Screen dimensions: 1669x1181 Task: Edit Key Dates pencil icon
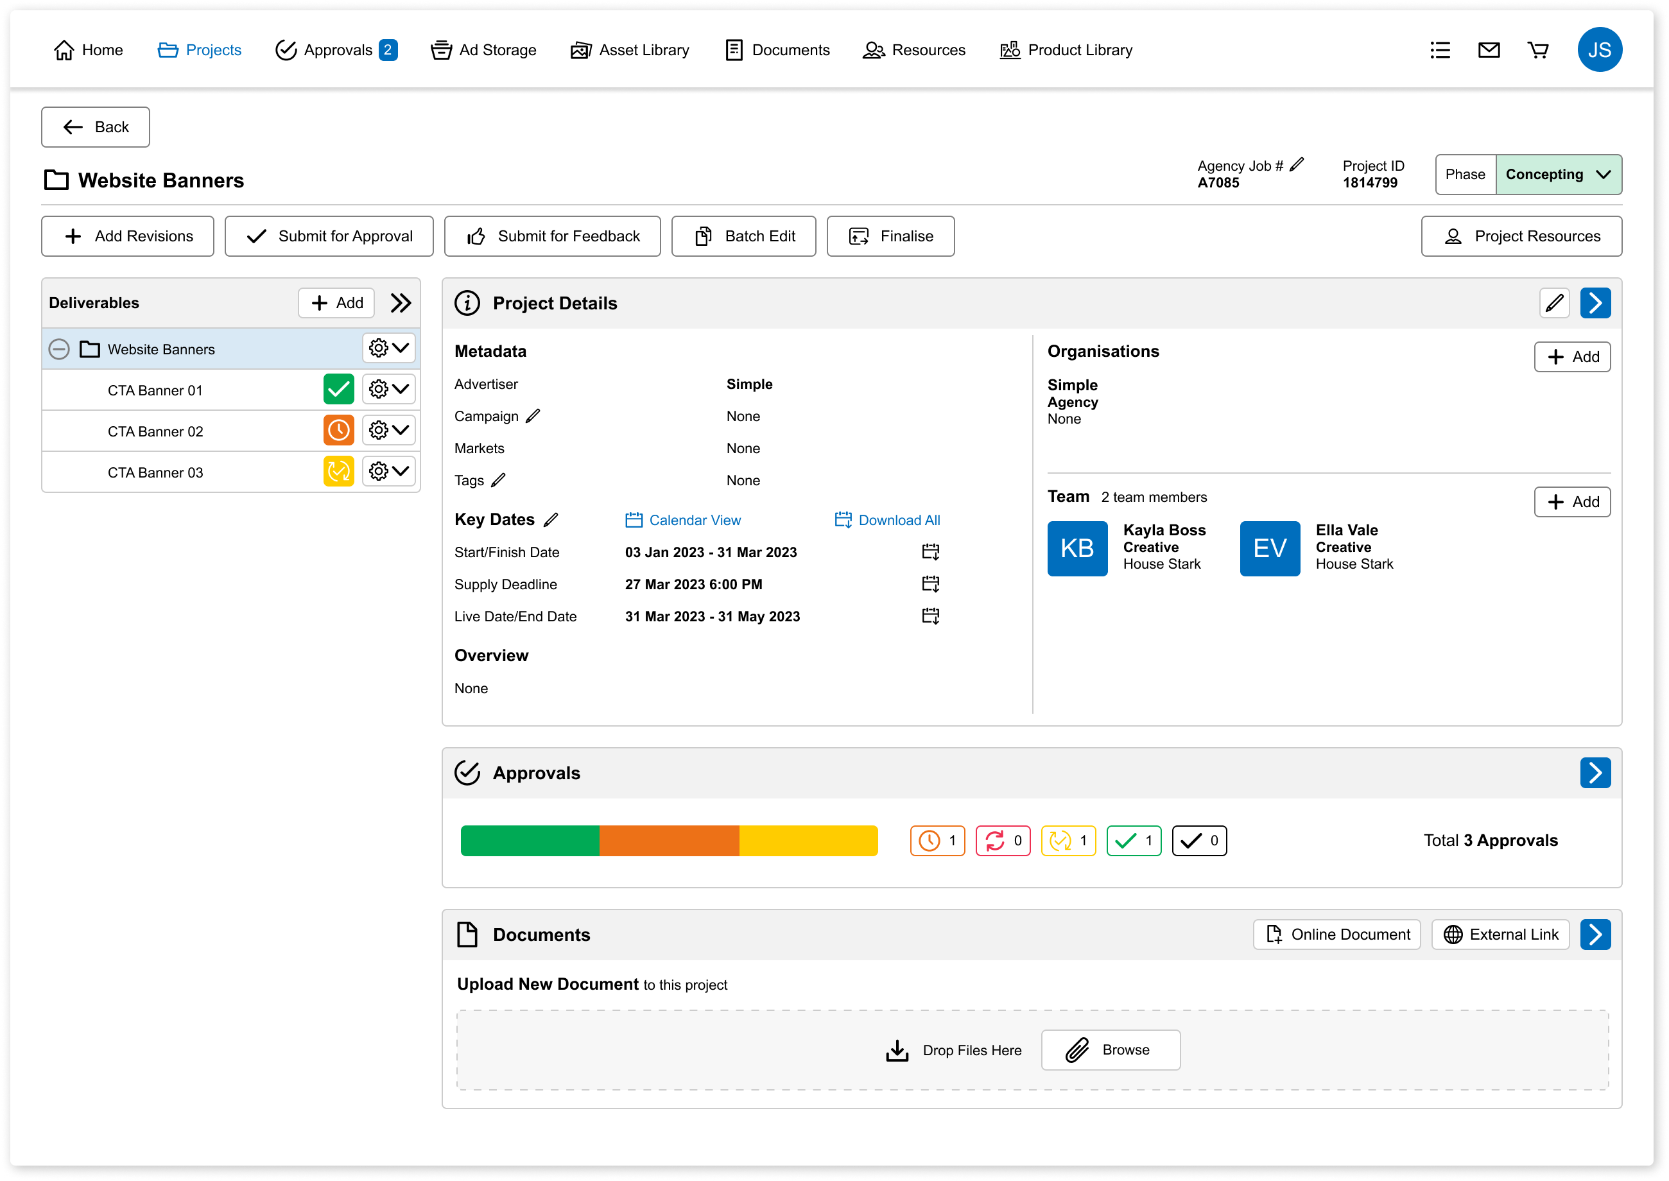[x=551, y=519]
